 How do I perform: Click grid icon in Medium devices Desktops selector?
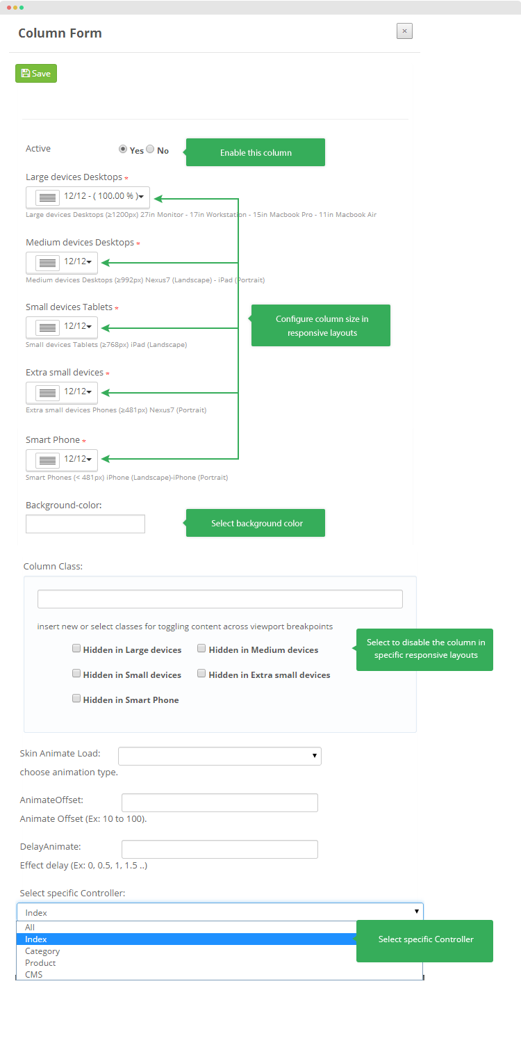coord(47,263)
